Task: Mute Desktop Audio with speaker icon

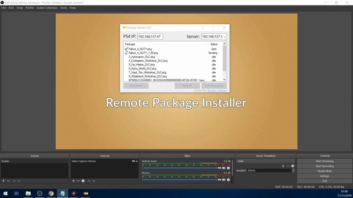Action: [x=224, y=168]
